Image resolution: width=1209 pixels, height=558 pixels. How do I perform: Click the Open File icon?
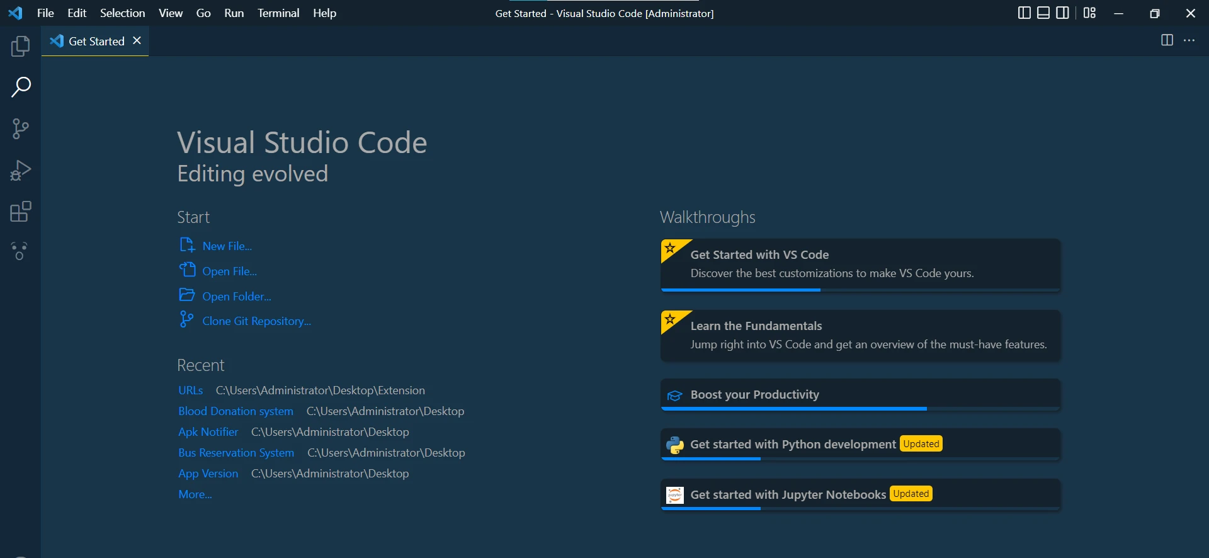(187, 270)
